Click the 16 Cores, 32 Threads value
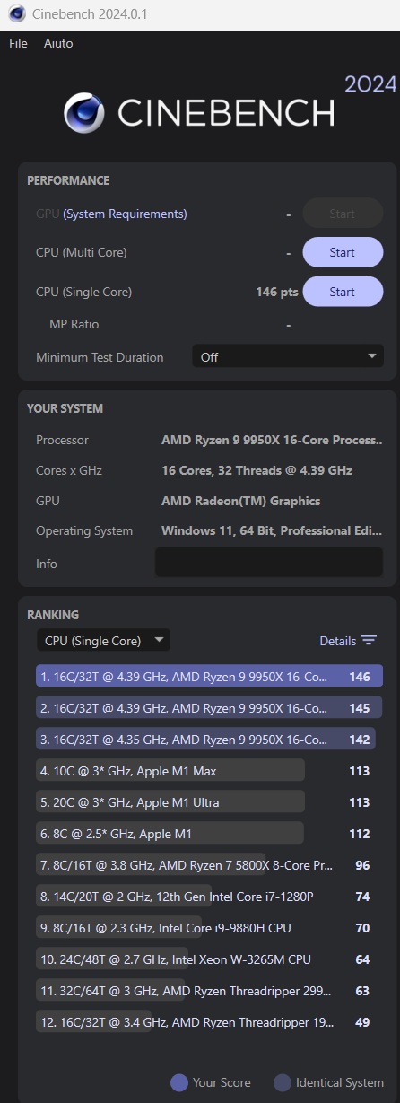The image size is (400, 1103). point(257,470)
